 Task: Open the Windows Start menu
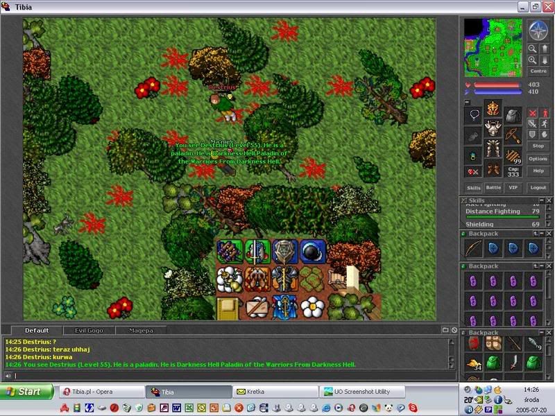coord(26,392)
